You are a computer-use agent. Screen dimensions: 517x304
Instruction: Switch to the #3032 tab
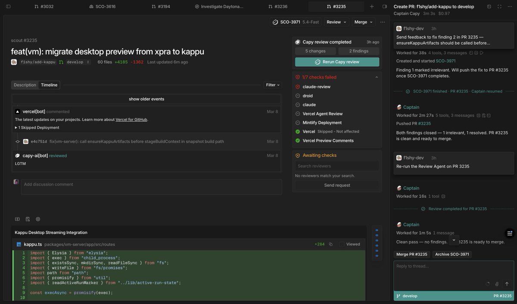pos(44,6)
